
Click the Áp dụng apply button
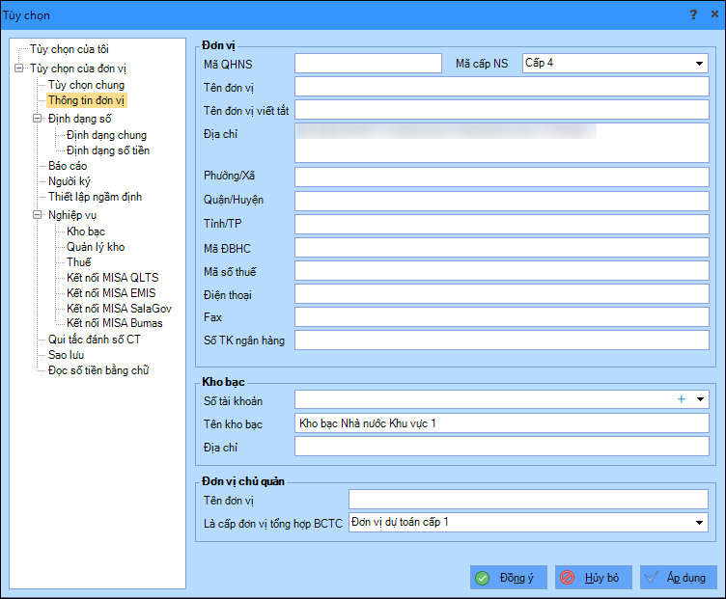pos(679,577)
